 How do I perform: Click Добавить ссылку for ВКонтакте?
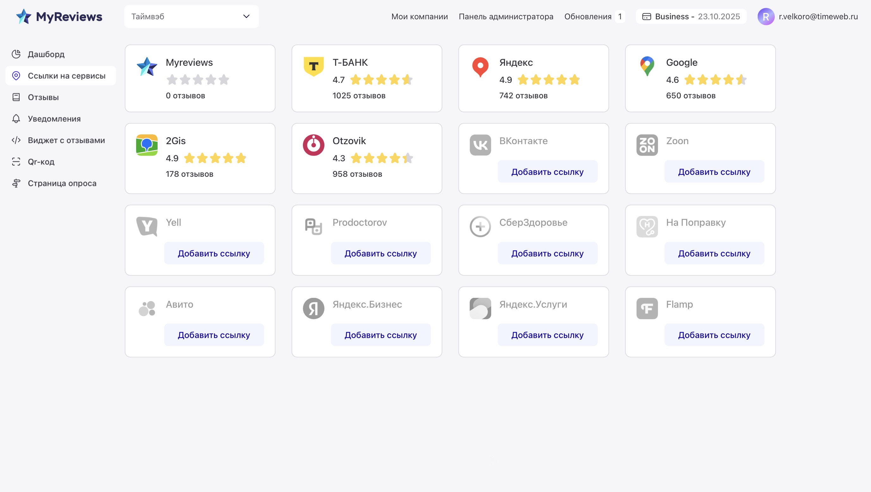pos(547,171)
